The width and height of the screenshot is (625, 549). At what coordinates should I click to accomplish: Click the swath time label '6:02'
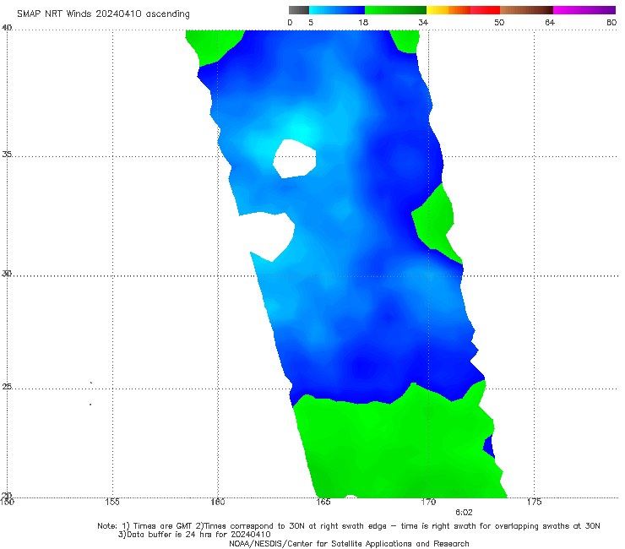[x=464, y=513]
